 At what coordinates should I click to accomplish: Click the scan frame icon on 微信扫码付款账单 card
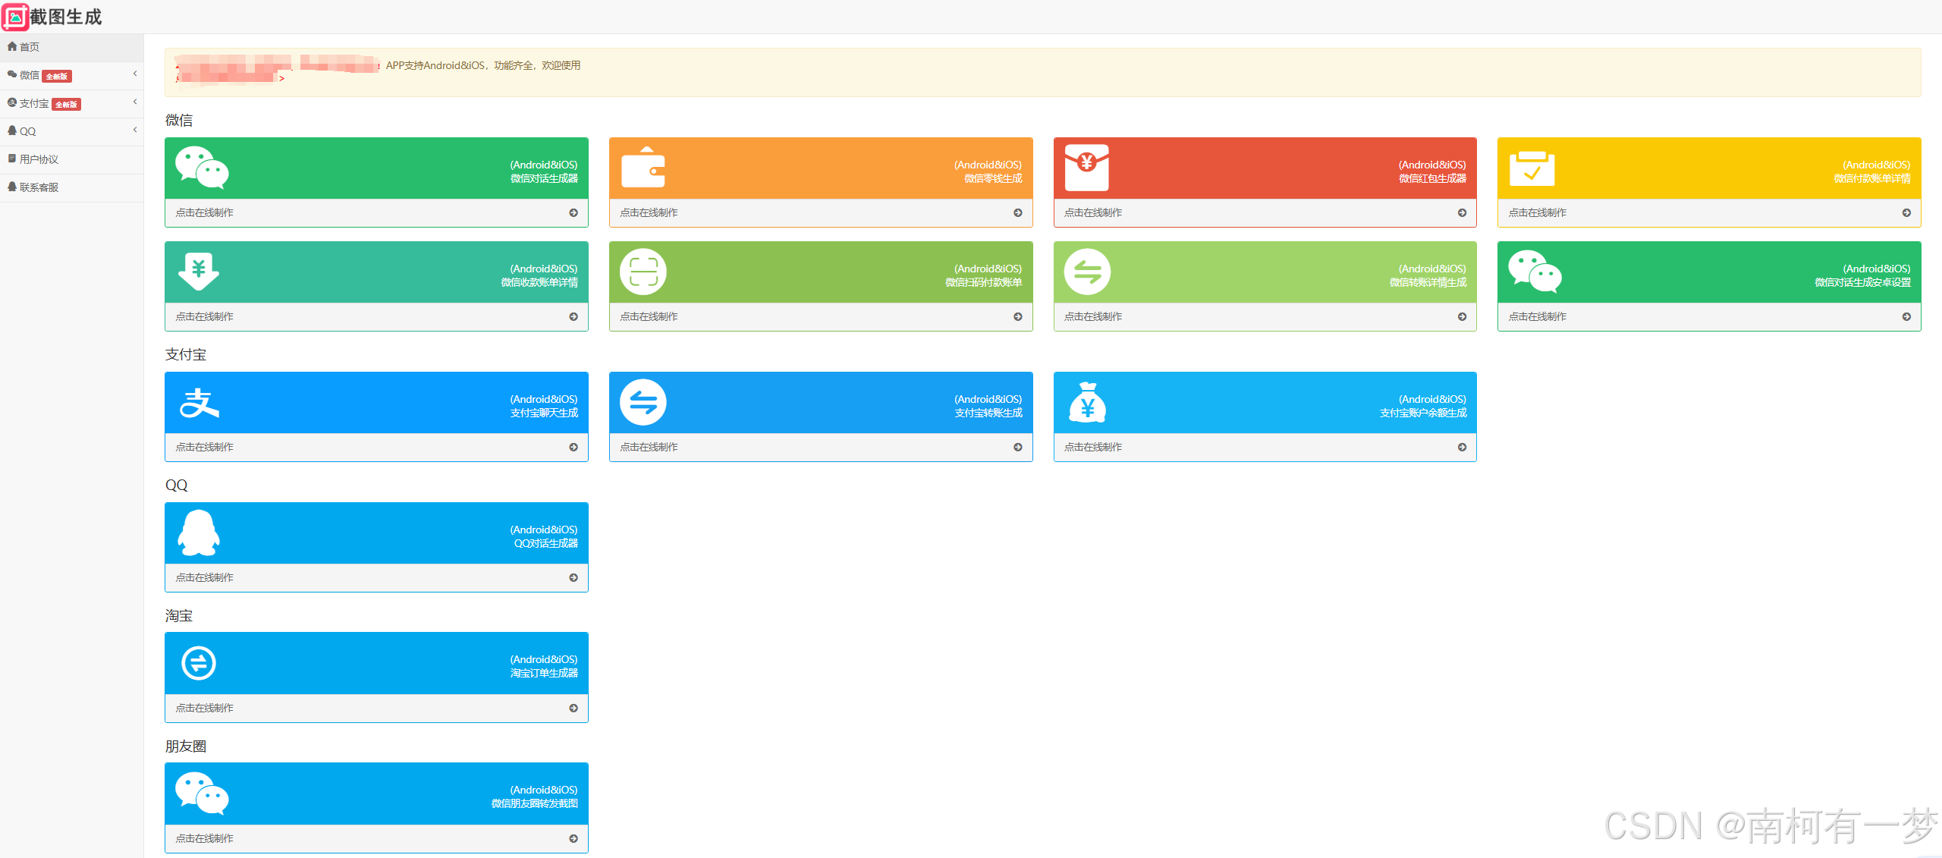point(643,272)
